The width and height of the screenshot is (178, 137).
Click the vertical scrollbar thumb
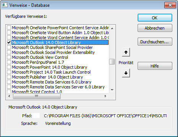(x=112, y=62)
